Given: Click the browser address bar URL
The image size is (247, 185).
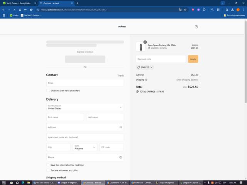Looking at the screenshot, I should click(74, 10).
